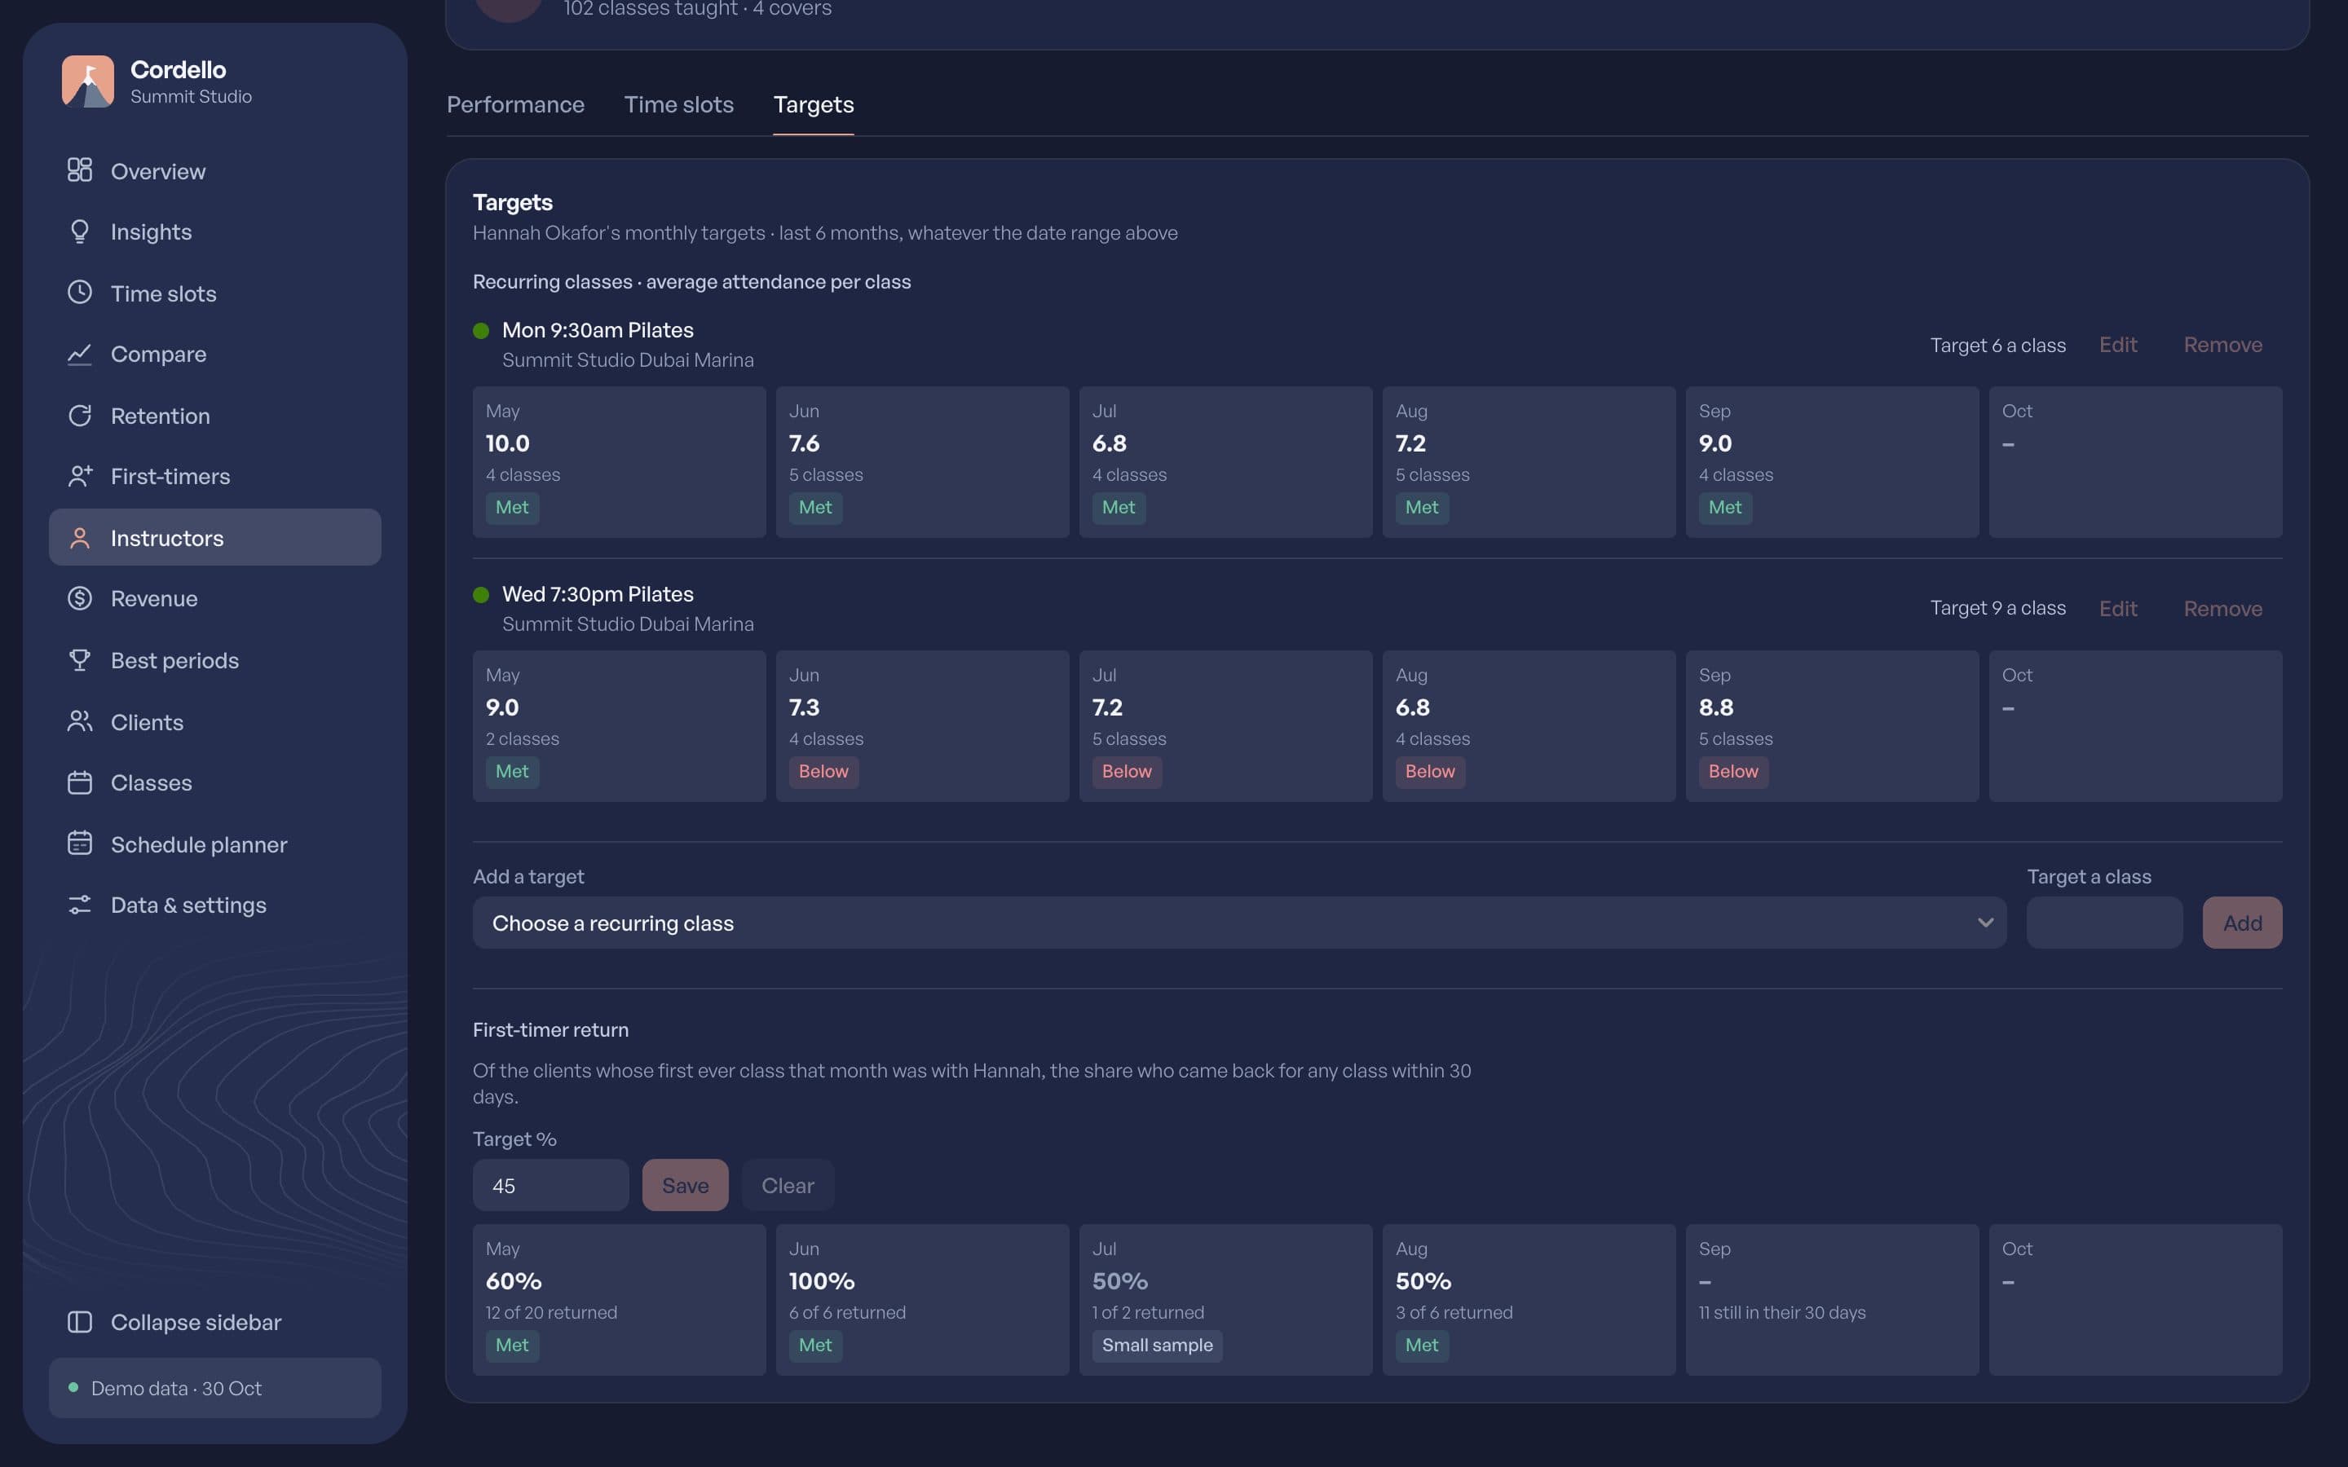Viewport: 2348px width, 1467px height.
Task: Click the Target % field showing 45
Action: click(550, 1186)
